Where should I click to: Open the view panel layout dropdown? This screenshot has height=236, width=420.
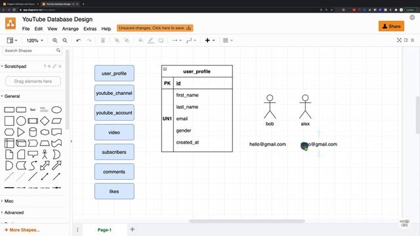pyautogui.click(x=12, y=41)
